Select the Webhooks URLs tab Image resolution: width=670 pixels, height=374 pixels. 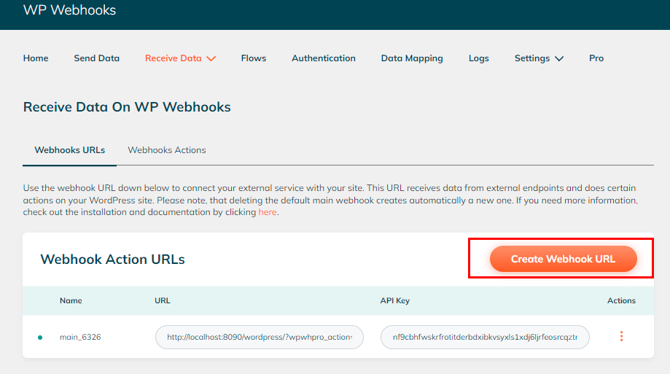click(x=70, y=150)
